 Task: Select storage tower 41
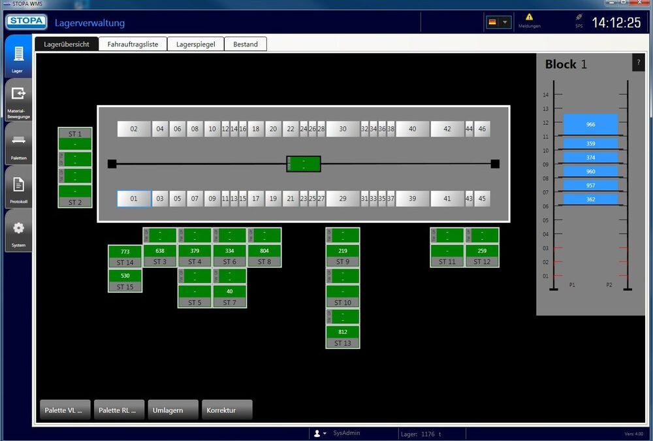447,199
